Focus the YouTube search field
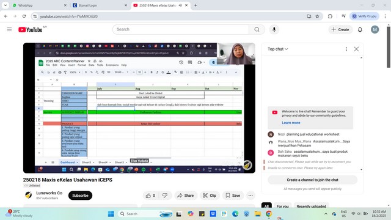 [181, 29]
